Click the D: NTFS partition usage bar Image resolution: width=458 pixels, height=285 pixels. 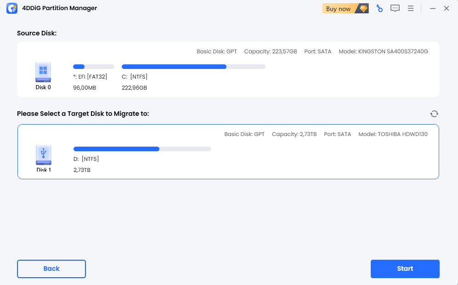142,149
